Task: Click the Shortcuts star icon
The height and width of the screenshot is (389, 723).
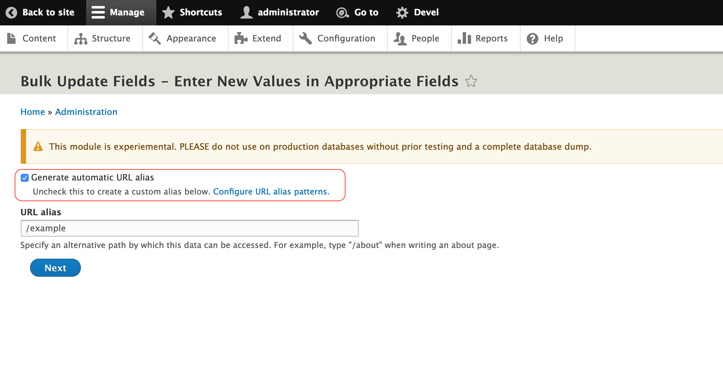Action: pos(168,12)
